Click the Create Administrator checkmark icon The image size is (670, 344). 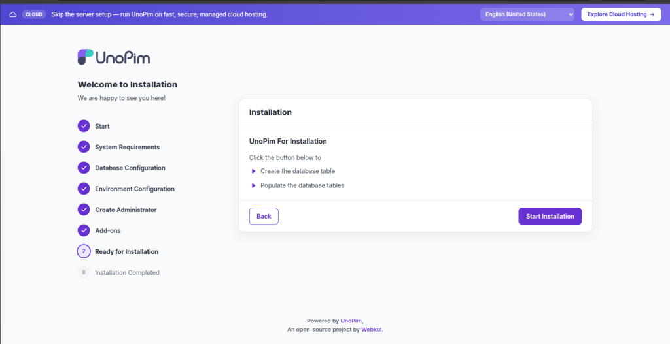coord(84,210)
